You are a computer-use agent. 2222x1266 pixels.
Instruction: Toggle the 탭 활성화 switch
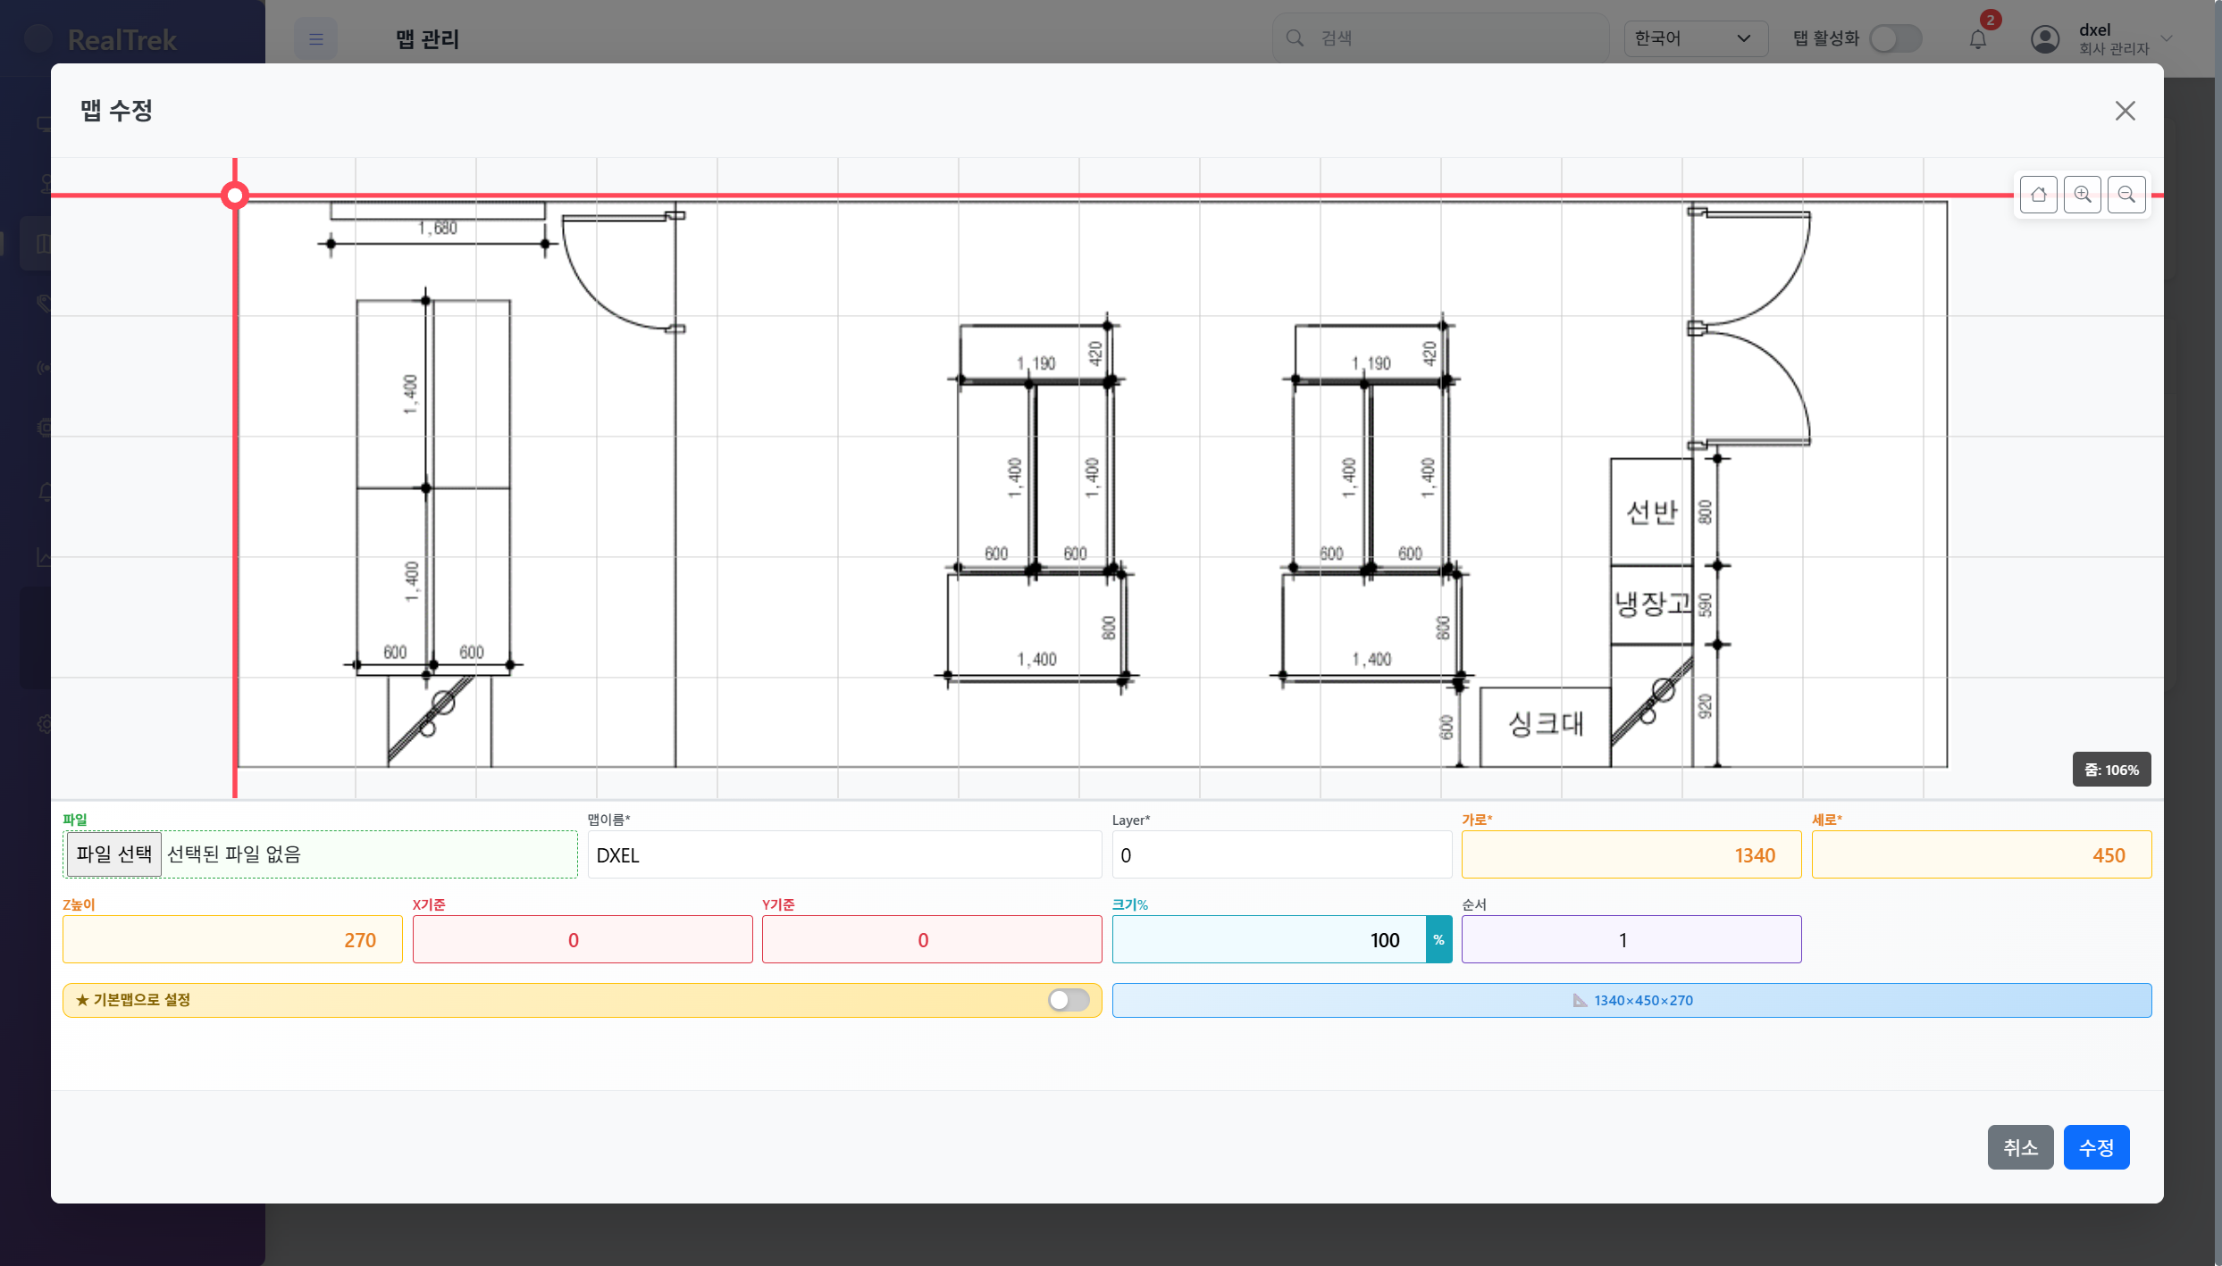(1895, 38)
